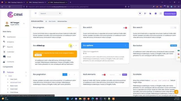
Task: Select Card Group submenu item
Action: tap(14, 92)
